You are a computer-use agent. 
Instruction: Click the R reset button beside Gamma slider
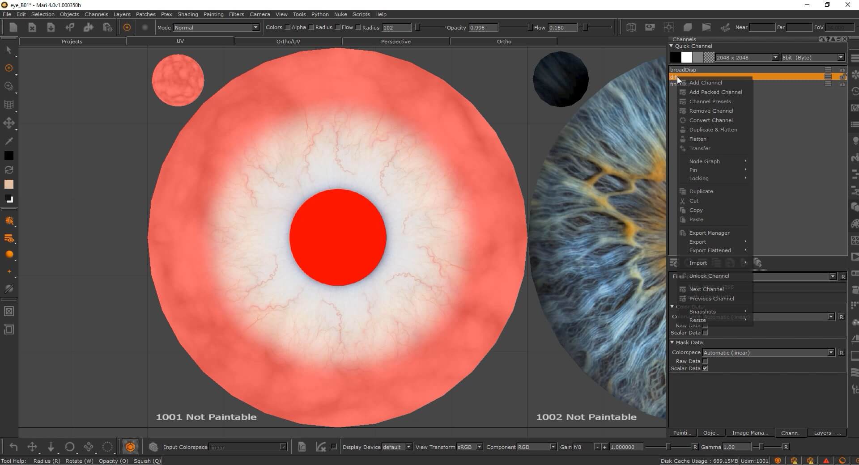point(786,447)
